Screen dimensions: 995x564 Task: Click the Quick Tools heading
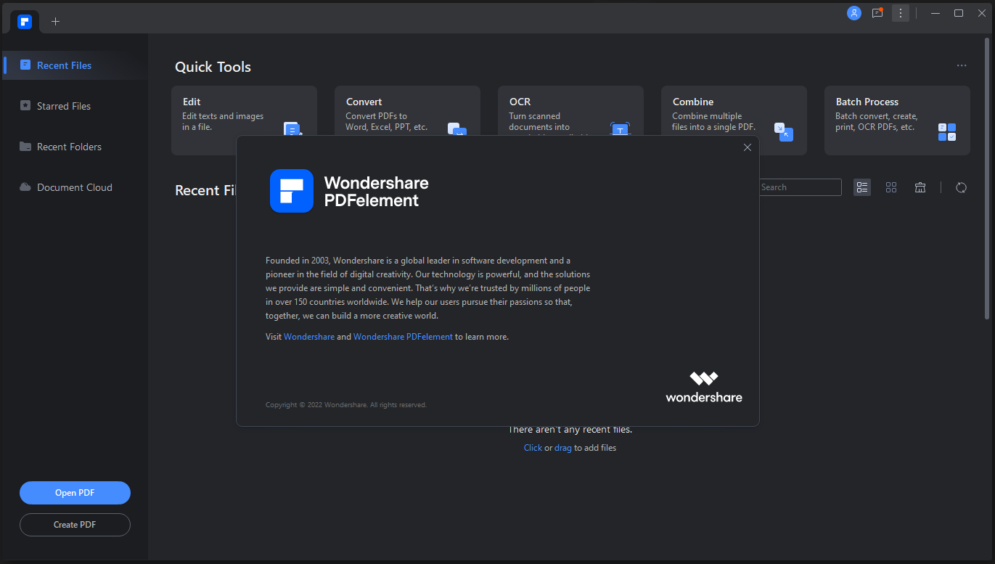click(213, 67)
